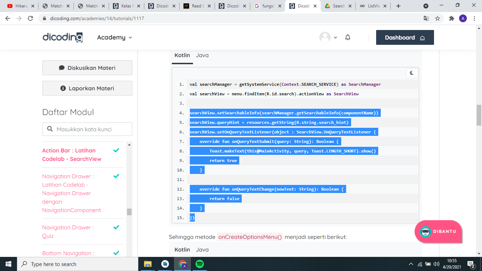Open File Explorer from the taskbar
The image size is (482, 271).
pos(148,264)
